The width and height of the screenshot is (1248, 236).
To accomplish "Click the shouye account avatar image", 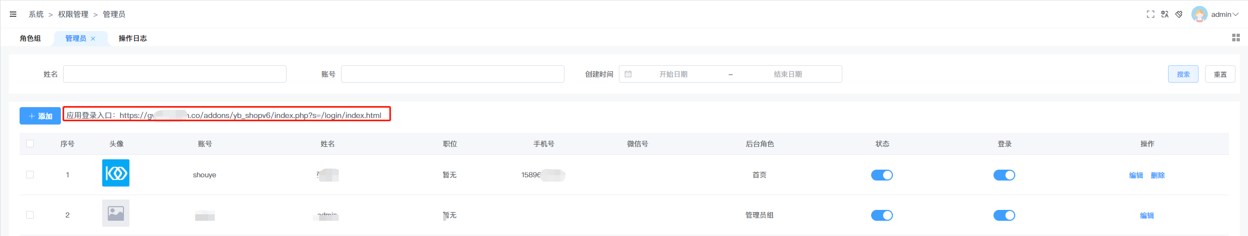I will [x=116, y=173].
